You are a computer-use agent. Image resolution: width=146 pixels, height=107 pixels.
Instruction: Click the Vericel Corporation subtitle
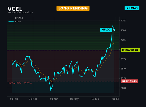pyautogui.click(x=20, y=12)
